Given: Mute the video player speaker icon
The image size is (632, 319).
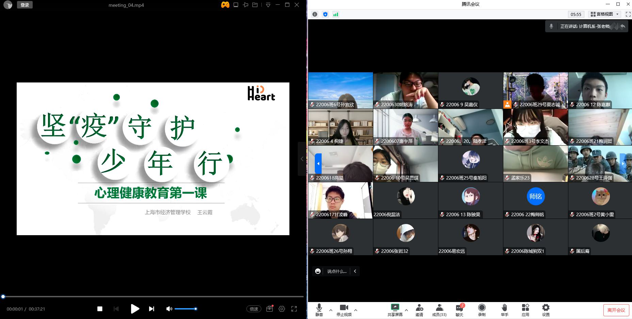Looking at the screenshot, I should (x=169, y=309).
